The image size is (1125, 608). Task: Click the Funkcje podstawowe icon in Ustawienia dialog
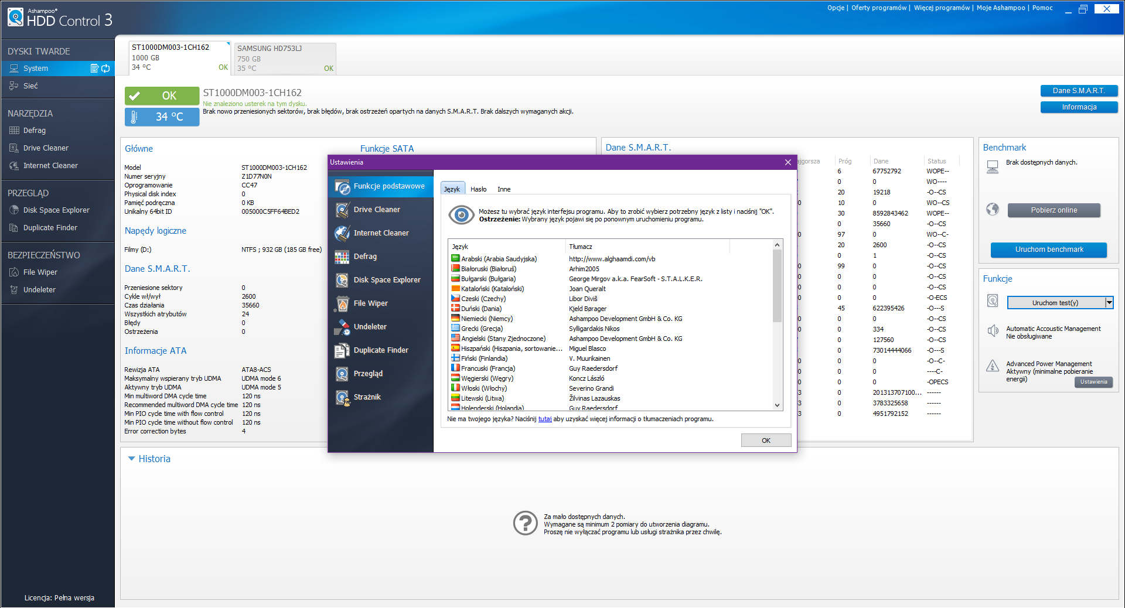[342, 186]
